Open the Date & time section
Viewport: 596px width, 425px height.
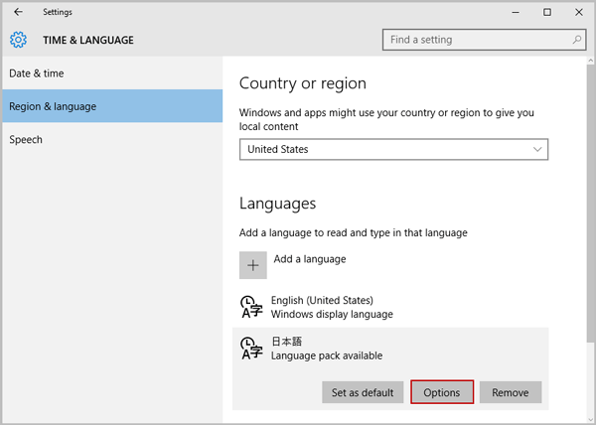(x=112, y=73)
